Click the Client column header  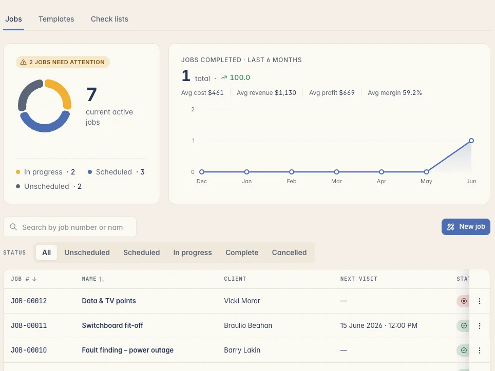point(235,279)
